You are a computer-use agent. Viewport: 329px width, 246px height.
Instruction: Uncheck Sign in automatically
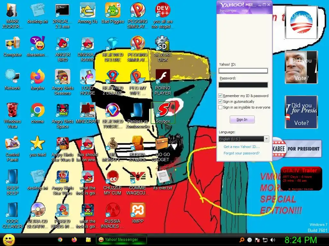(220, 102)
